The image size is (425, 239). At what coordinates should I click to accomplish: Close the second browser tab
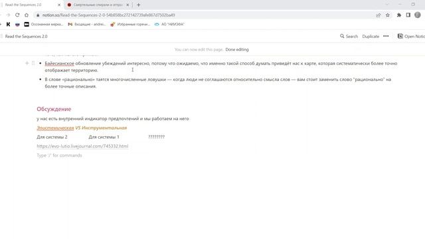tap(127, 5)
